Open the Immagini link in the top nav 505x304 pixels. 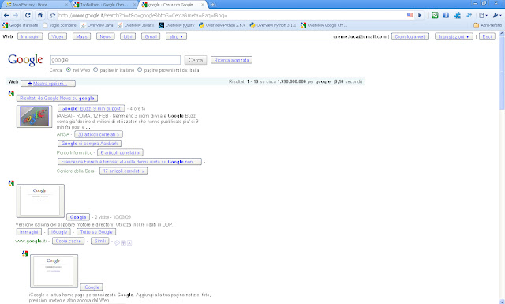coord(30,36)
